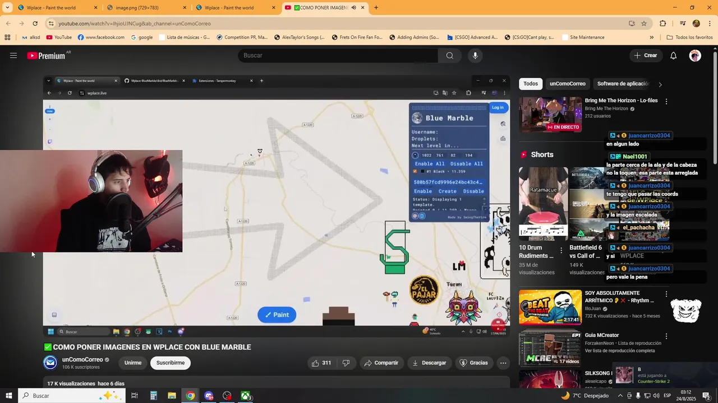The height and width of the screenshot is (403, 718).
Task: Open the YouTube bookmark in bookmarks bar
Action: click(59, 38)
